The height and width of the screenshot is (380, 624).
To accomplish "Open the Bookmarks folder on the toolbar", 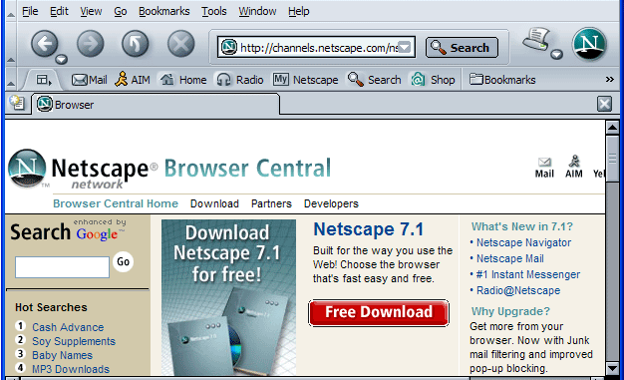I will point(502,80).
